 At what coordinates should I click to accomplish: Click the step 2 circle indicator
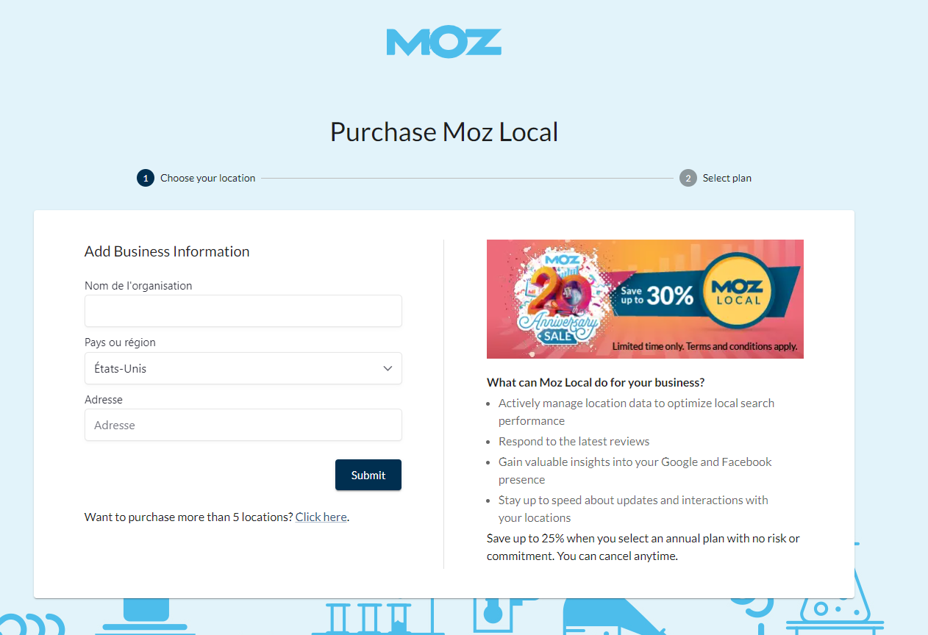coord(688,178)
